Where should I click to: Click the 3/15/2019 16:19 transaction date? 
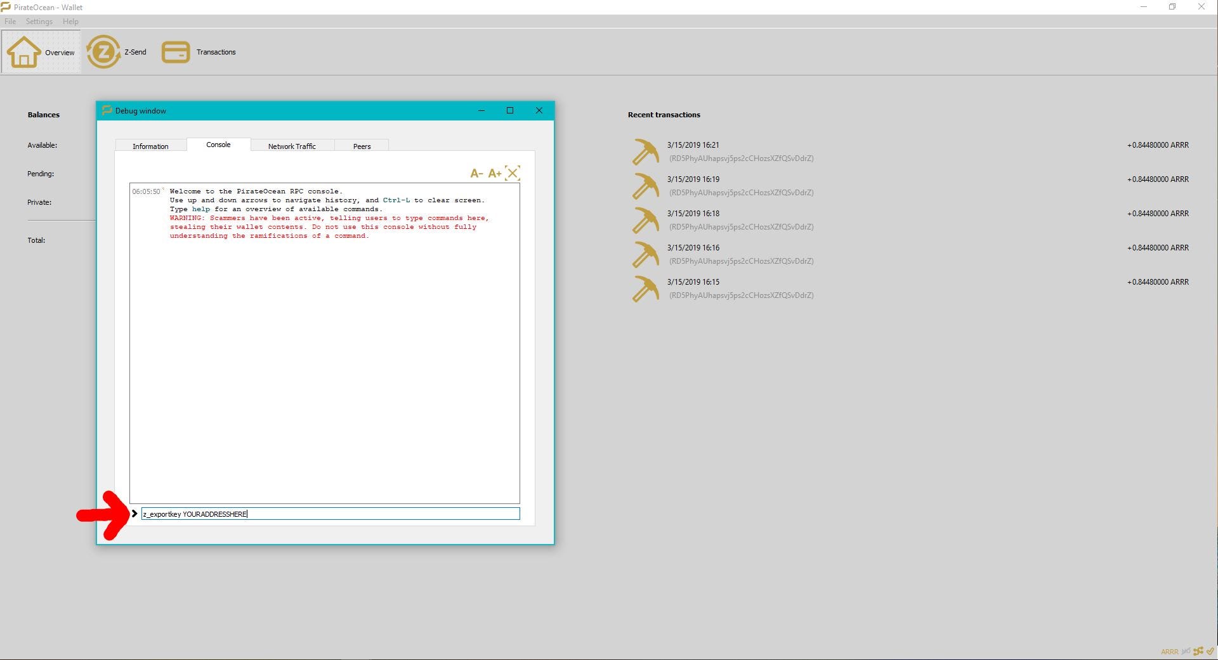click(x=693, y=179)
